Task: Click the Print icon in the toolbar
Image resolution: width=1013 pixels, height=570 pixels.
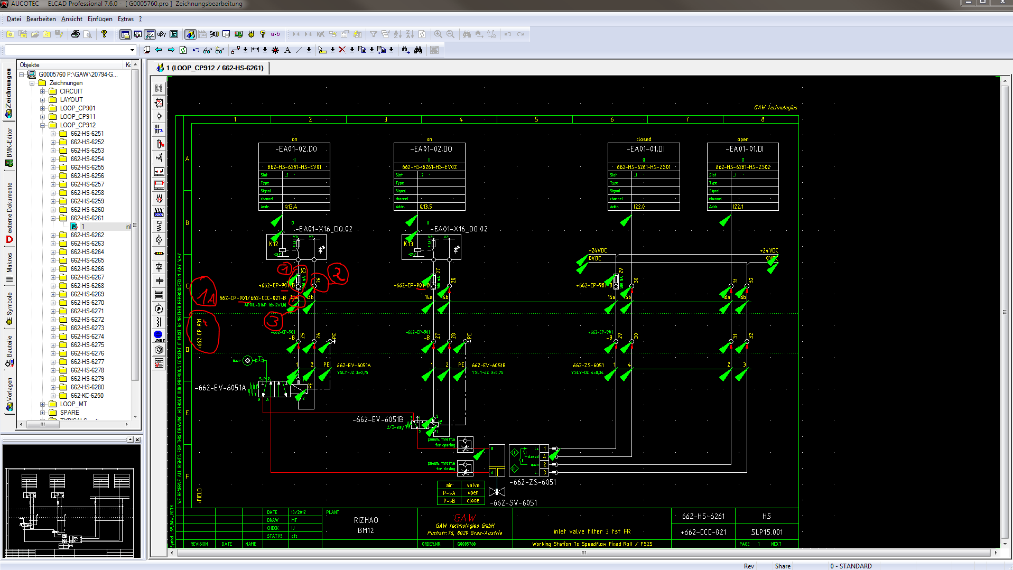Action: pyautogui.click(x=76, y=34)
